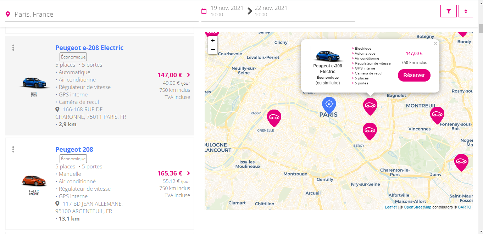The width and height of the screenshot is (483, 234).
Task: Click the blue Paris location target marker
Action: 329,105
